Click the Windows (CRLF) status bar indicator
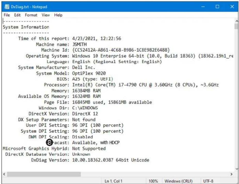 (179, 181)
